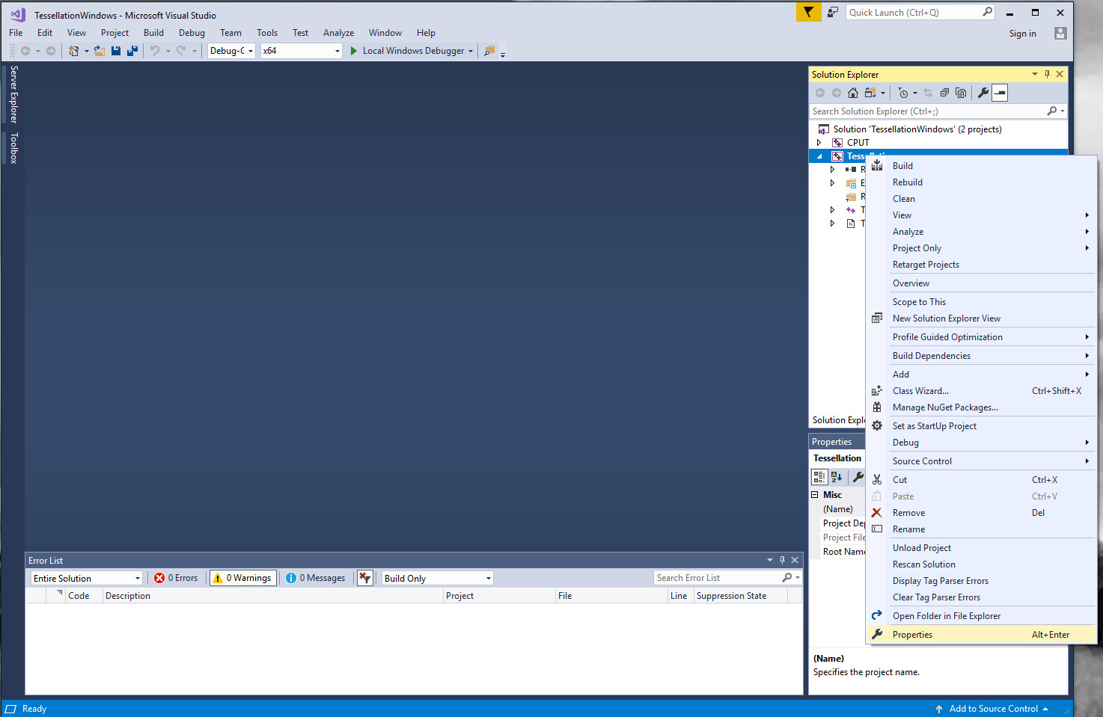This screenshot has height=717, width=1103.
Task: Toggle the Categorized view button in Properties
Action: coord(819,477)
